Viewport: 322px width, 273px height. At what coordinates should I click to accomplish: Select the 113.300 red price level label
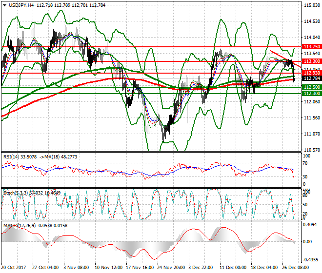(x=311, y=61)
